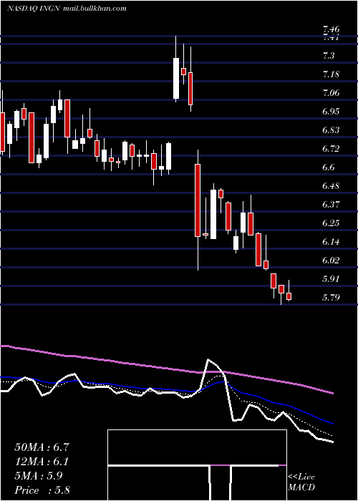The image size is (358, 501).
Task: Click the 6.37 price axis label
Action: pyautogui.click(x=331, y=205)
